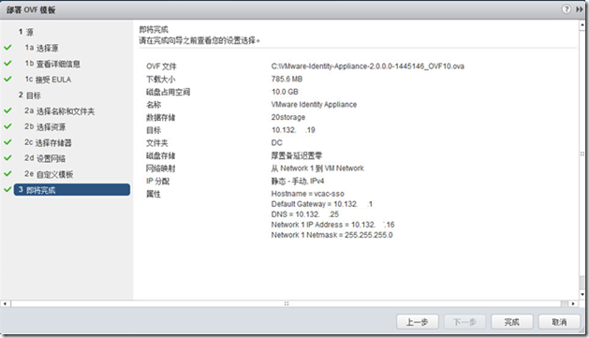Viewport: 589px width, 338px height.
Task: Click the 20storage datastore value
Action: tap(288, 117)
